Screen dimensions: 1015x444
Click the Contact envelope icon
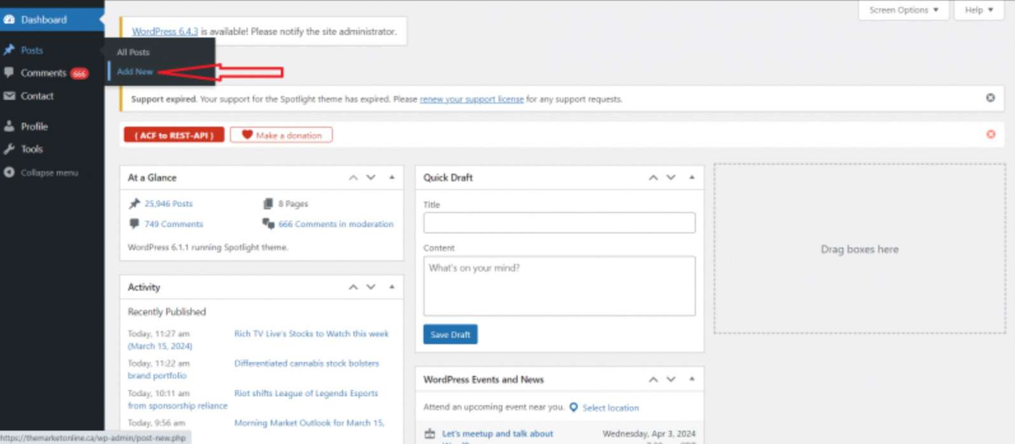(10, 96)
